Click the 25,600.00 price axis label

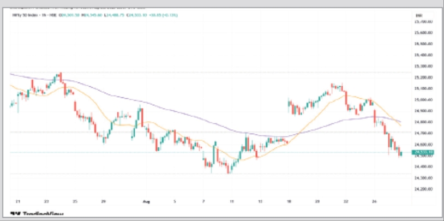click(423, 33)
